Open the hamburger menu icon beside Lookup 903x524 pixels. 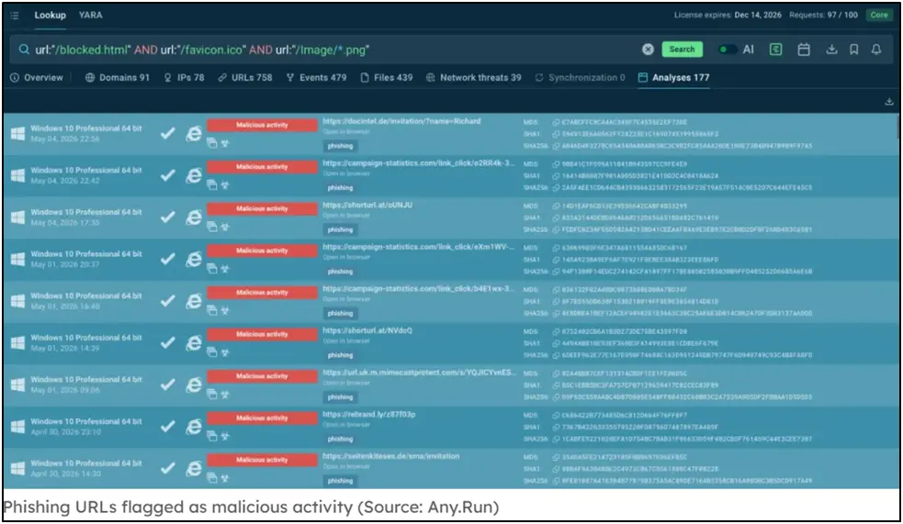click(x=15, y=16)
